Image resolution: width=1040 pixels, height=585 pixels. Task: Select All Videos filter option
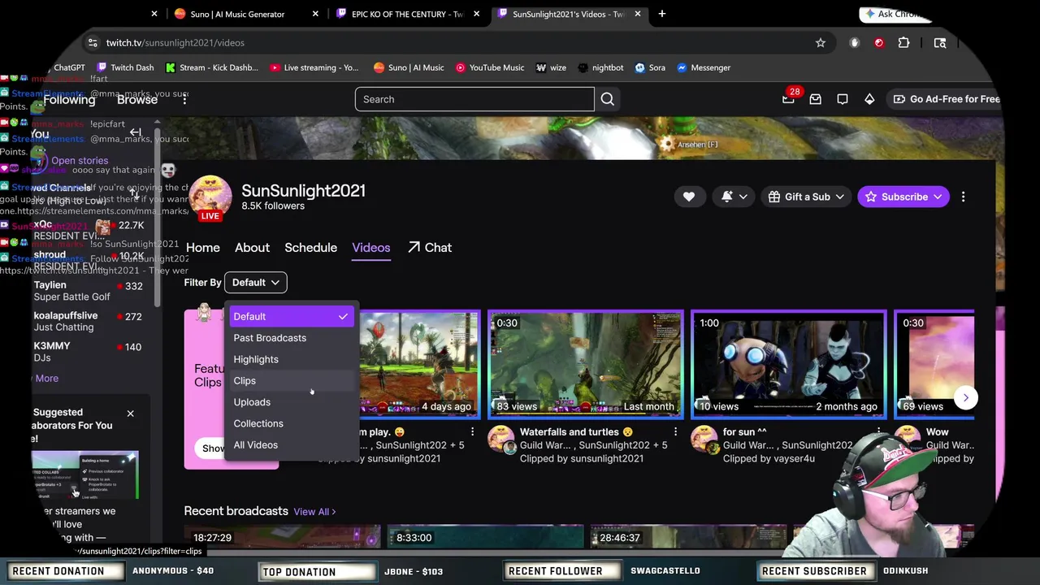[x=291, y=445]
